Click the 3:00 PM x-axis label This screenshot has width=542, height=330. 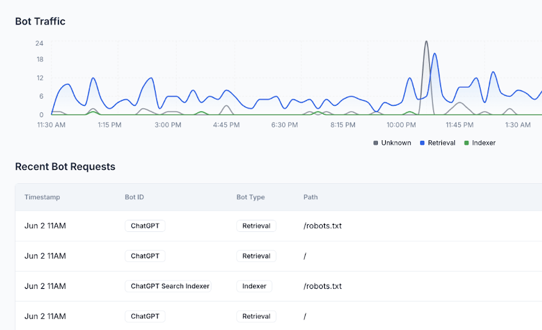point(168,125)
